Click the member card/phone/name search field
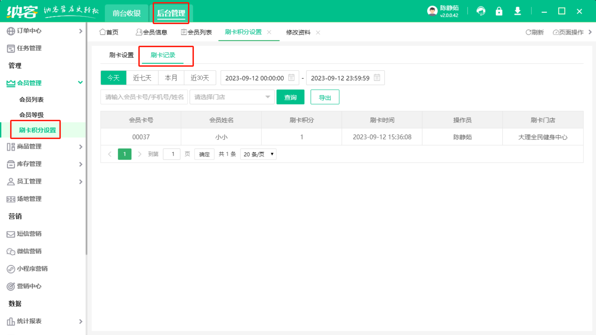This screenshot has height=335, width=596. tap(144, 97)
